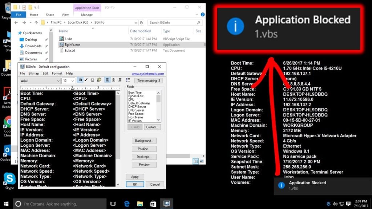372x209 pixels.
Task: Open the Desktops... settings
Action: point(144,157)
